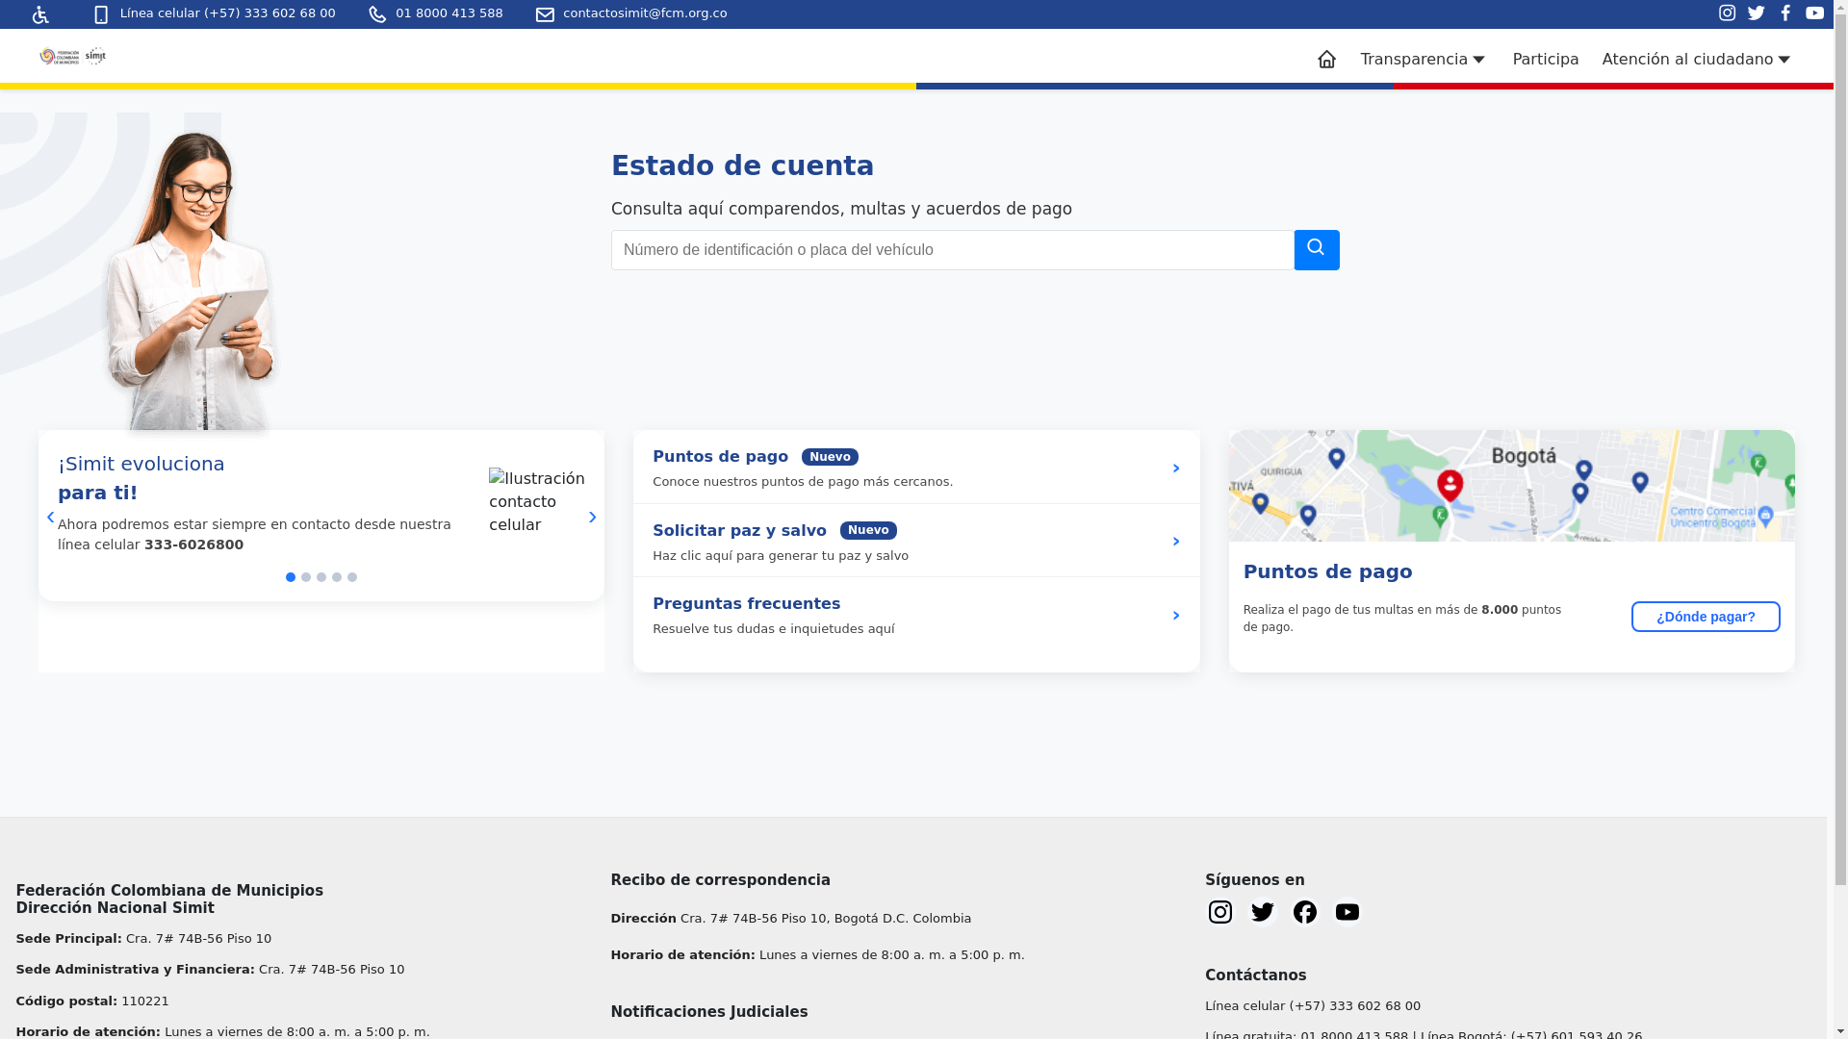Open the Participa menu item
1848x1039 pixels.
pyautogui.click(x=1546, y=60)
